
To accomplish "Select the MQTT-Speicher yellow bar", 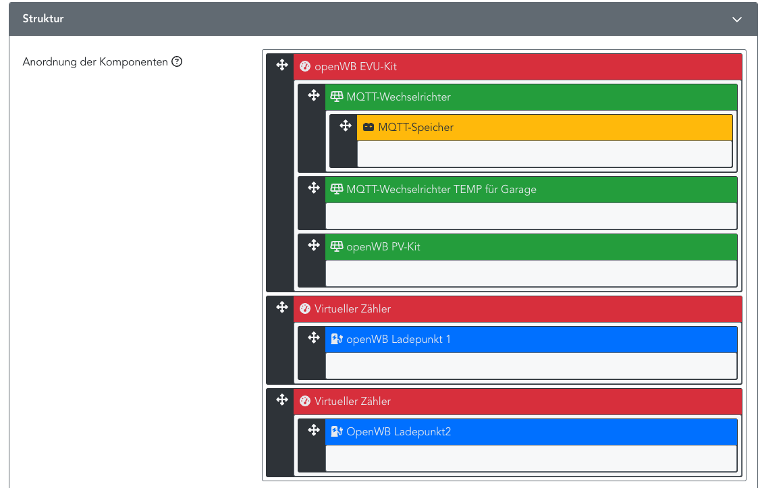I will (x=545, y=128).
